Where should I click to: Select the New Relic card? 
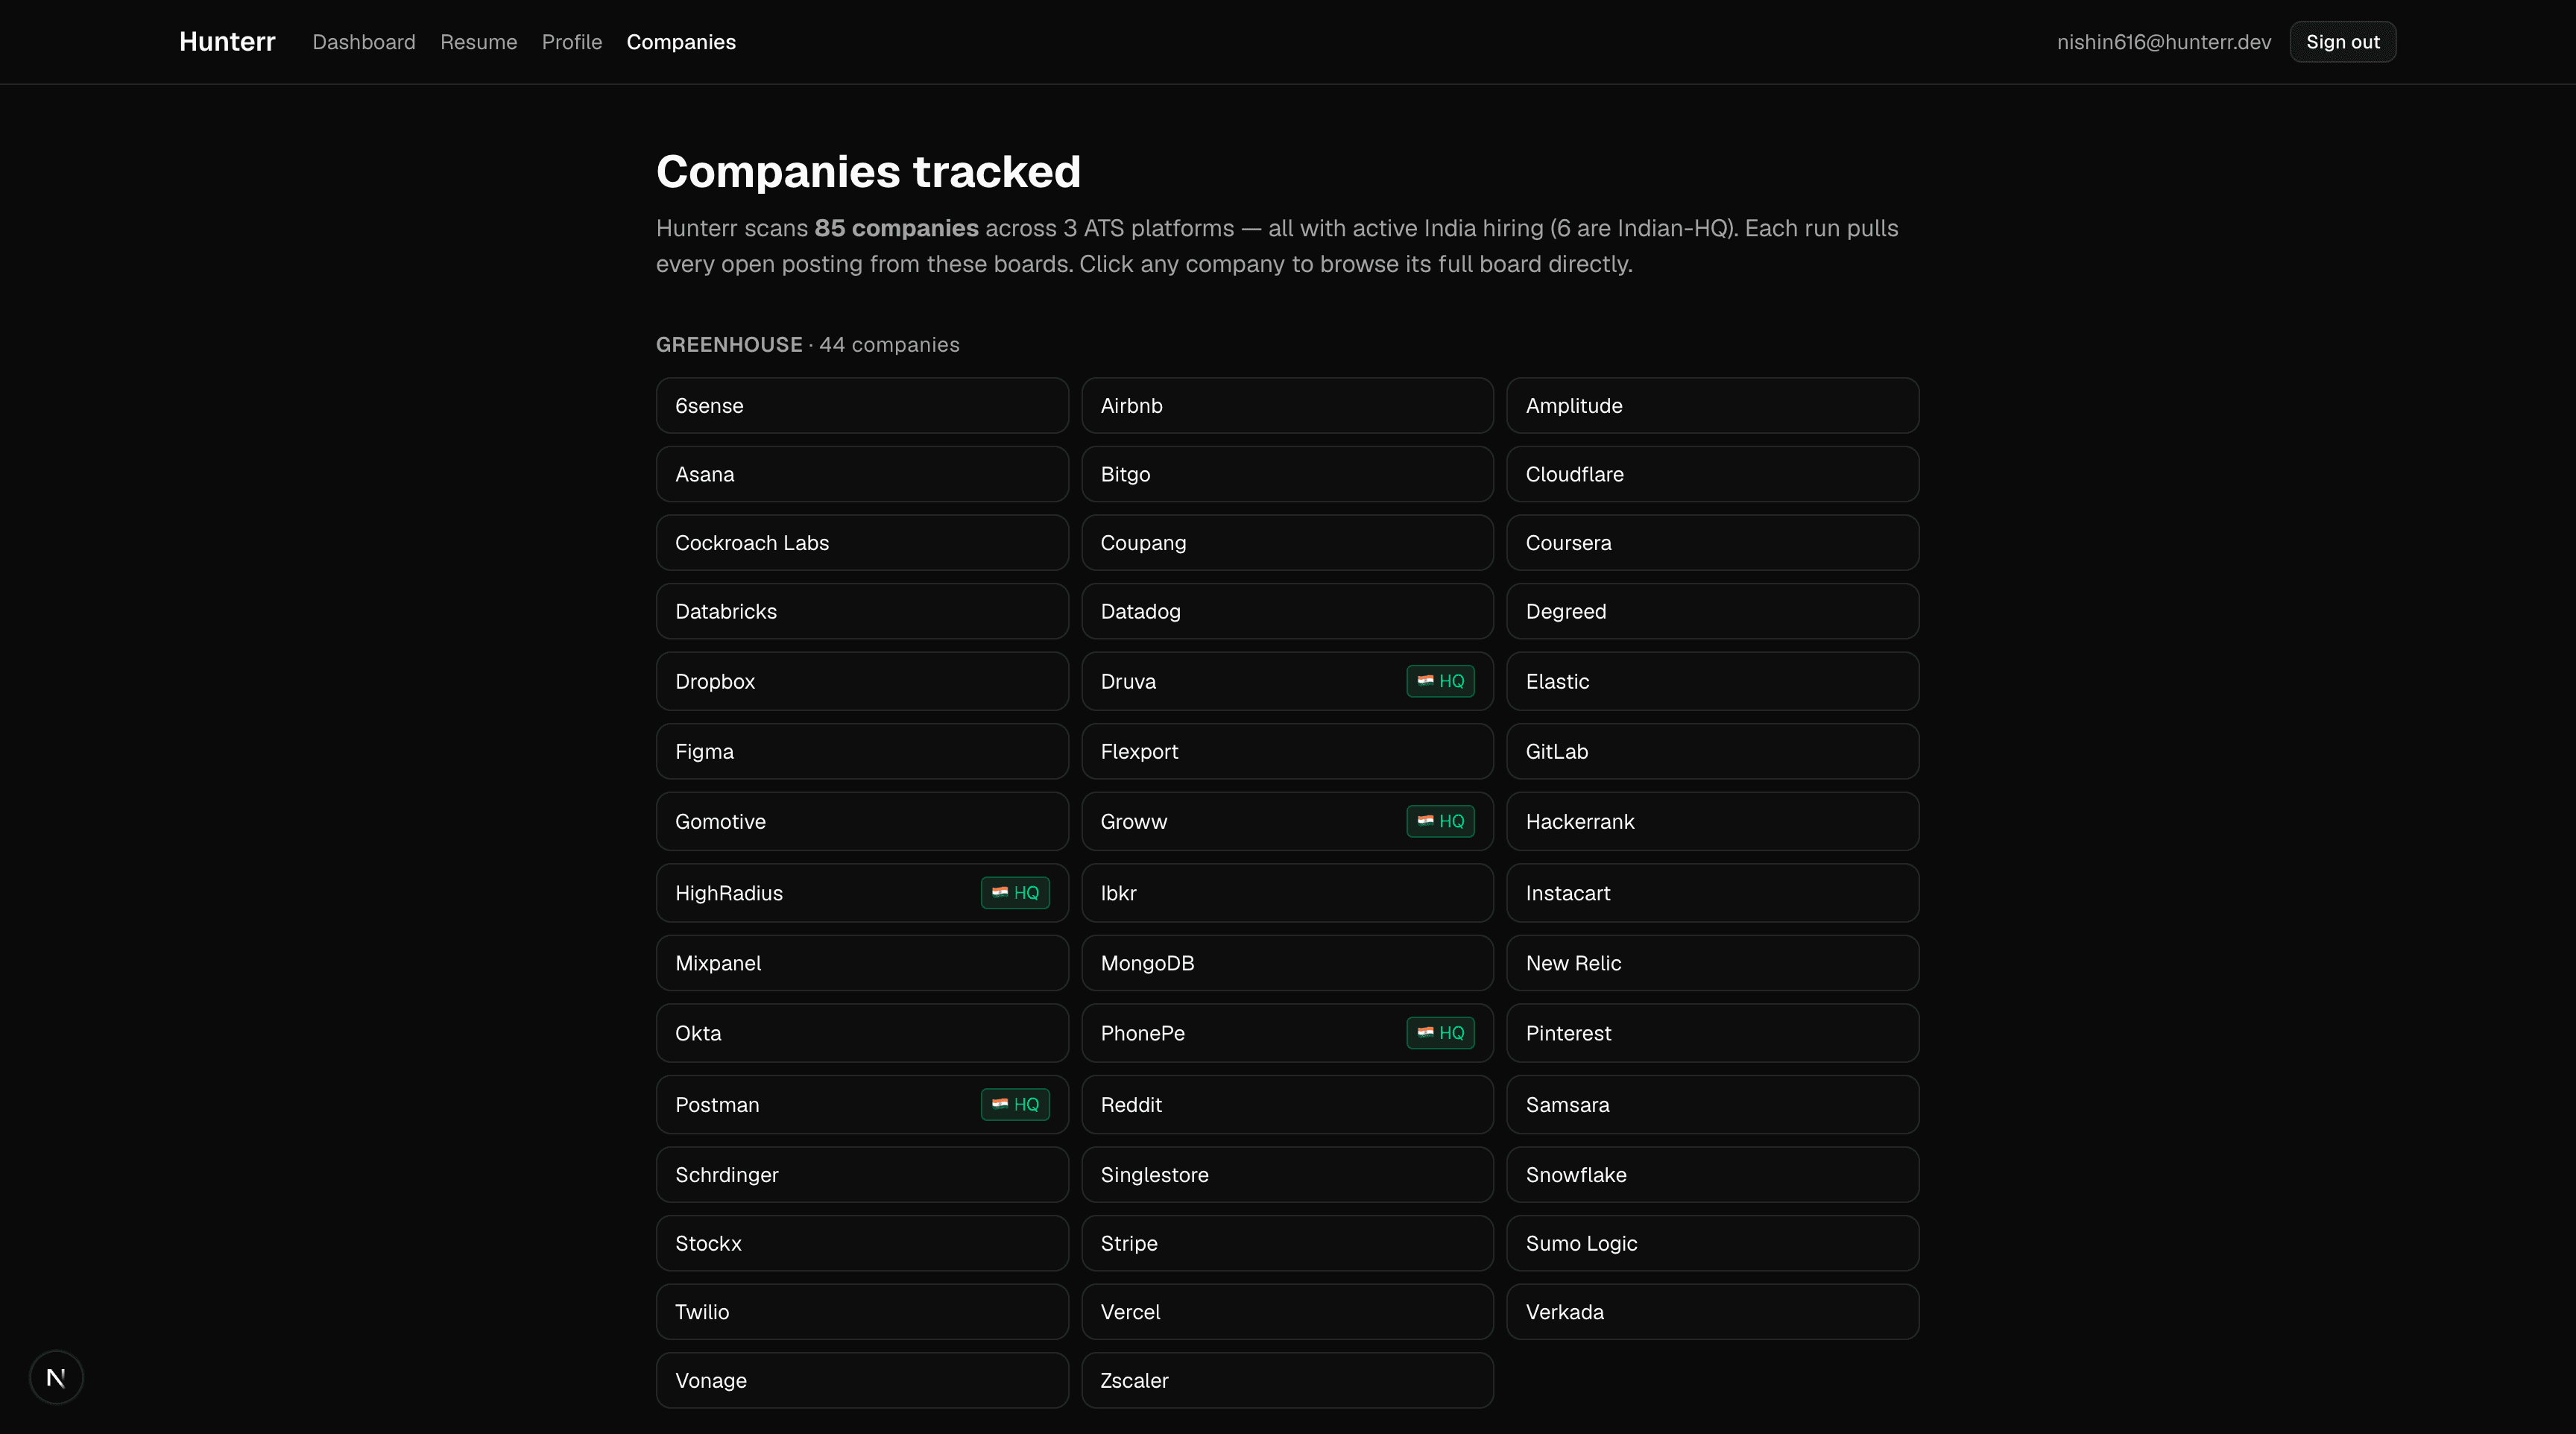1713,963
